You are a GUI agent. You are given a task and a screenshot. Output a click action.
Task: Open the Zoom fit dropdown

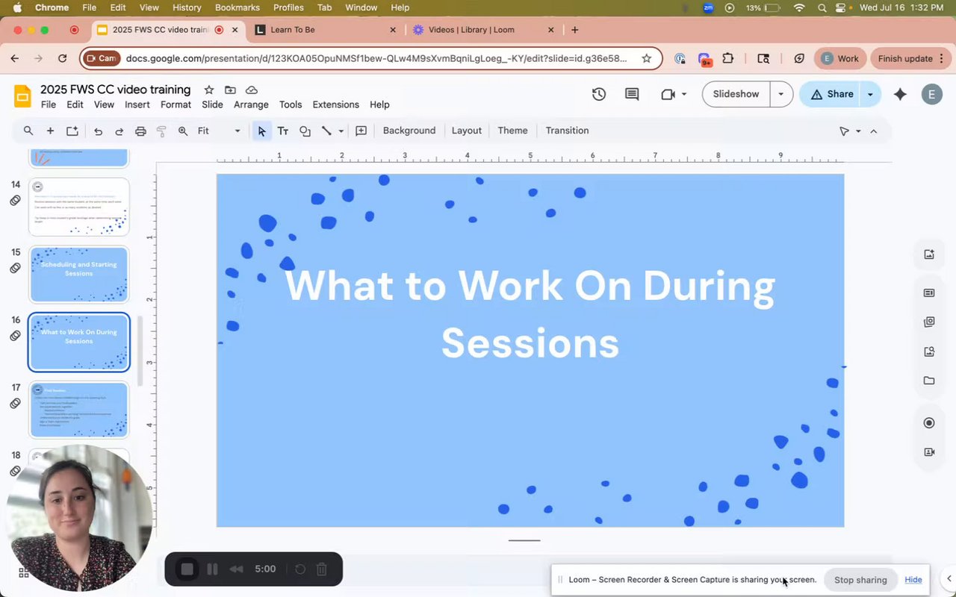click(x=218, y=131)
